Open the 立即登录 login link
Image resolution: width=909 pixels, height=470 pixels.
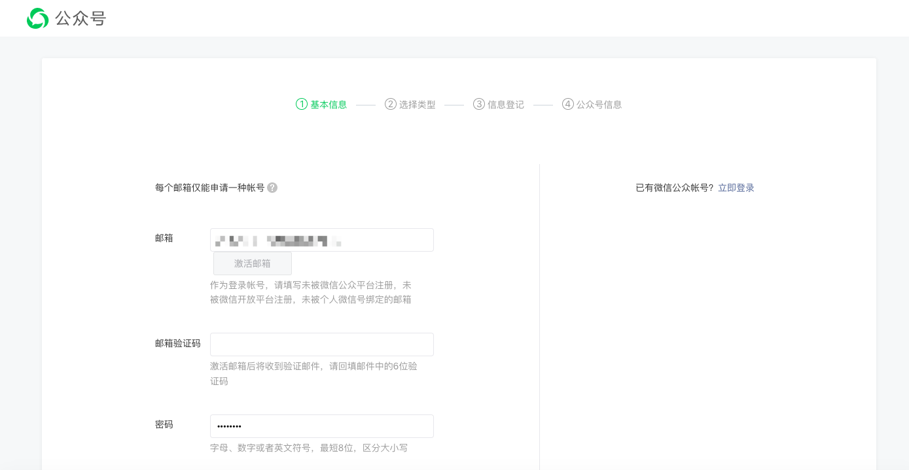[736, 188]
